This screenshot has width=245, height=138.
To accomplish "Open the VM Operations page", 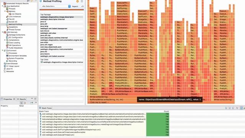I will coord(15,45).
